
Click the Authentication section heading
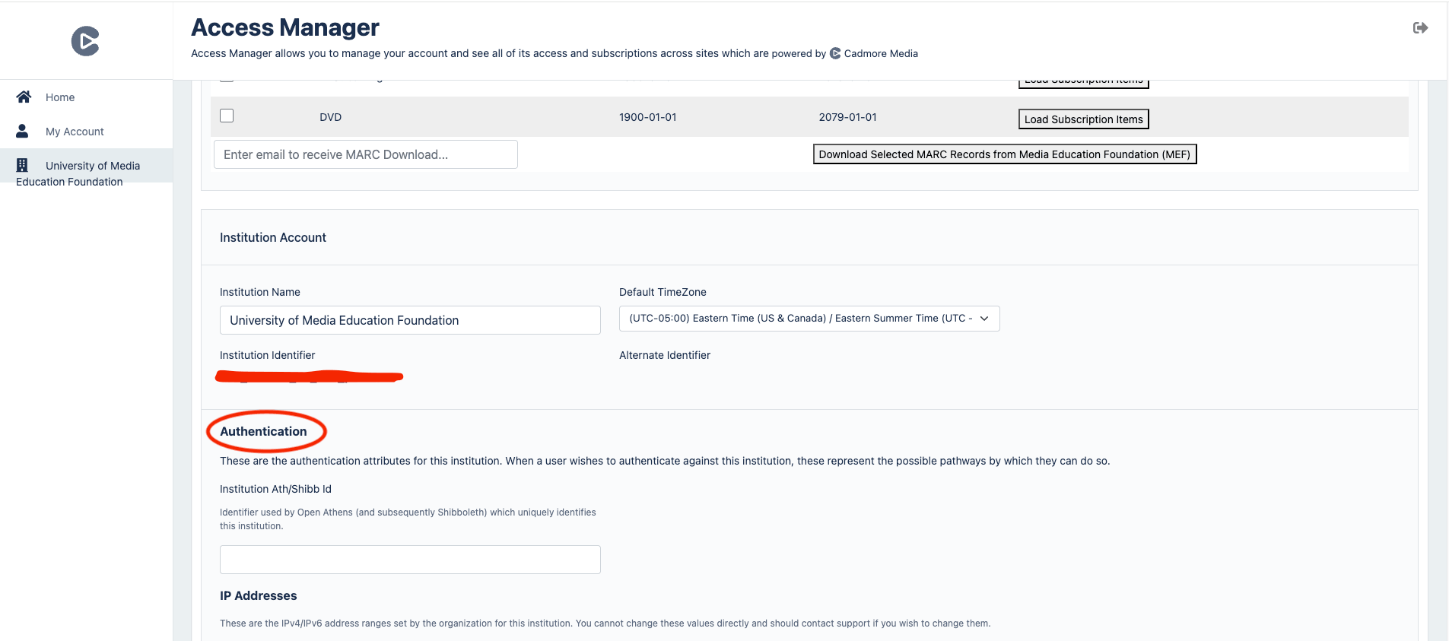(x=263, y=431)
